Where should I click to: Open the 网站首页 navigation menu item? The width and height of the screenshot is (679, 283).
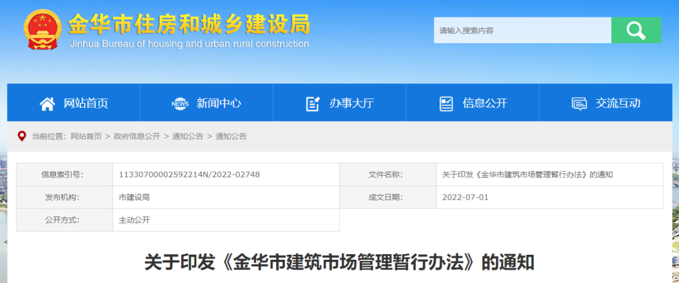(x=86, y=104)
